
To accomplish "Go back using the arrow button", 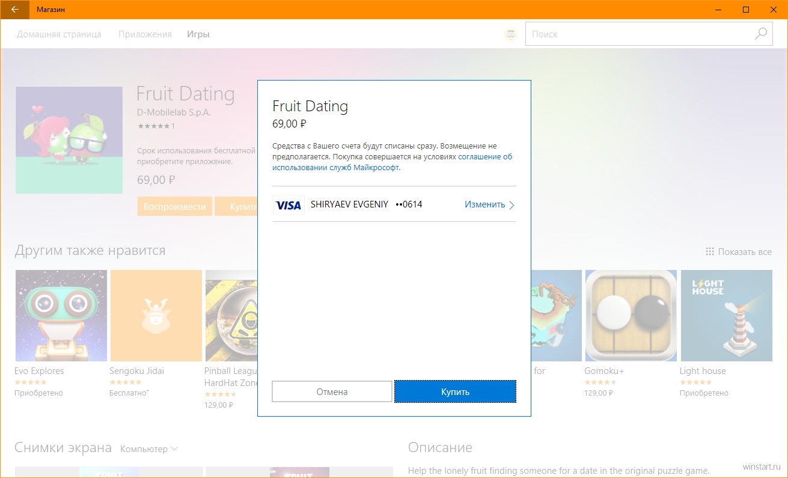I will click(14, 10).
